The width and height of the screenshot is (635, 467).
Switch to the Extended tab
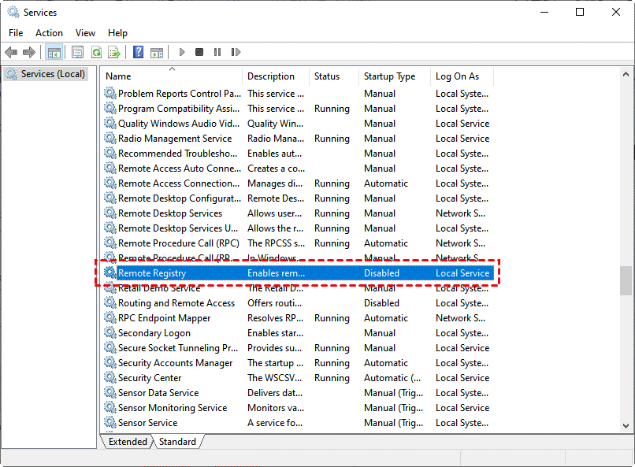pos(128,442)
